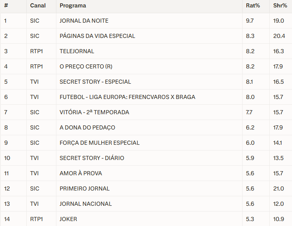Image resolution: width=292 pixels, height=226 pixels.
Task: Click the # column header
Action: point(6,6)
